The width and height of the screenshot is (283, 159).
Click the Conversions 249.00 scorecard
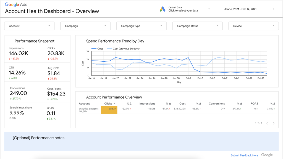(x=19, y=93)
